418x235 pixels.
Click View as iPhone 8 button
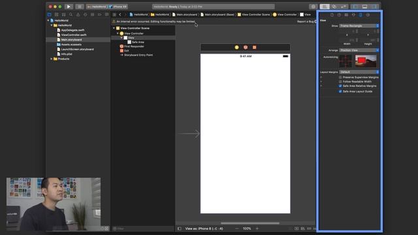pyautogui.click(x=204, y=228)
